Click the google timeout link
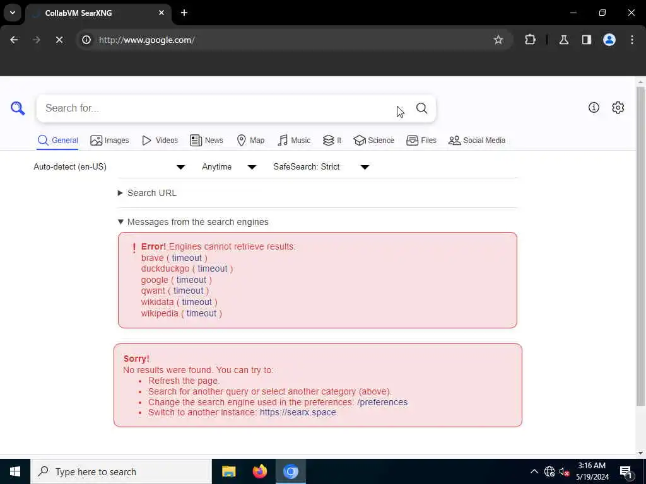Viewport: 646px width, 484px height. point(191,280)
